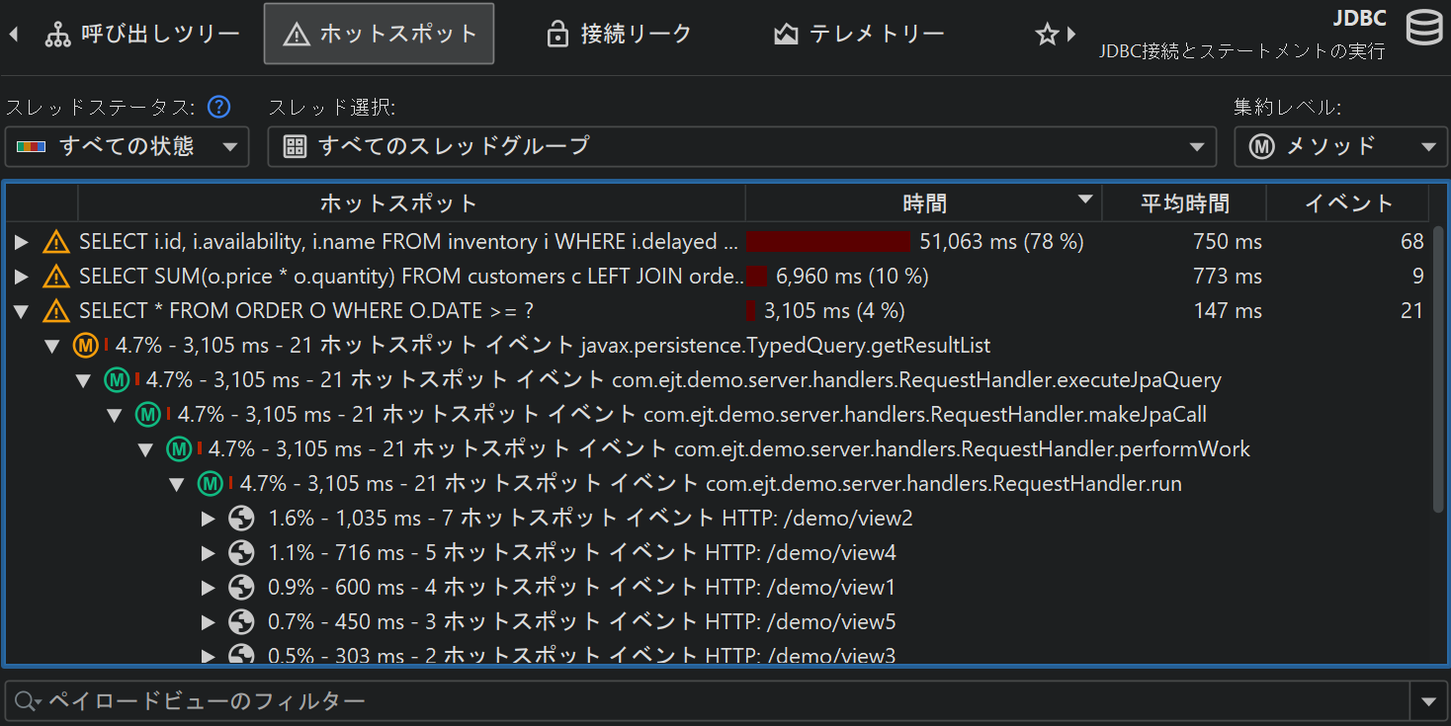Click the star favorites icon in tab bar
This screenshot has width=1451, height=726.
[x=1047, y=35]
